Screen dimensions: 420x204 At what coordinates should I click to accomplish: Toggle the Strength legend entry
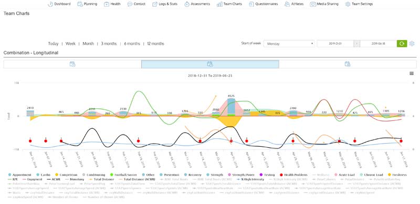215,175
